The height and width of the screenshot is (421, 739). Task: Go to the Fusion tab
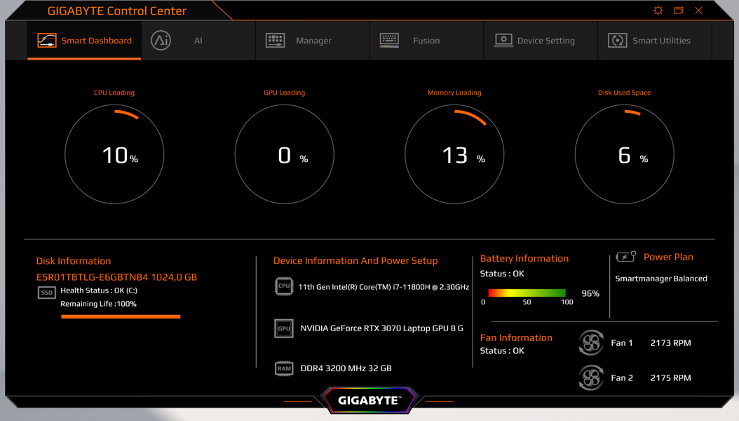point(426,41)
